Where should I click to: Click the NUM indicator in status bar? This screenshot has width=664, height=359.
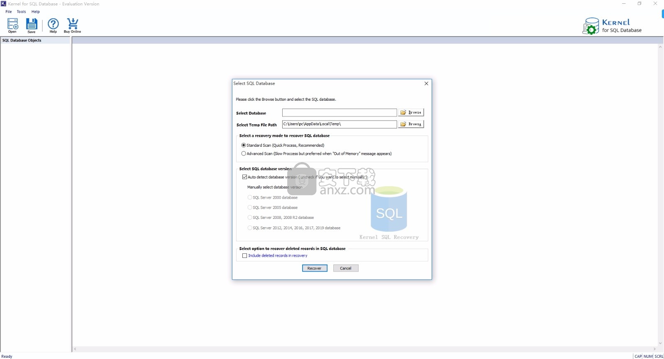coord(648,357)
